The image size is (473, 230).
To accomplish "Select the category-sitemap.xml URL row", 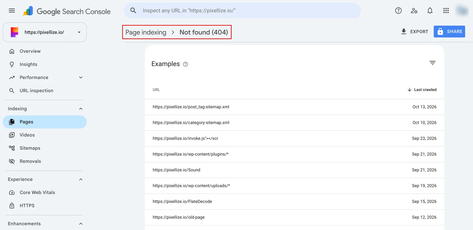I will click(x=295, y=123).
